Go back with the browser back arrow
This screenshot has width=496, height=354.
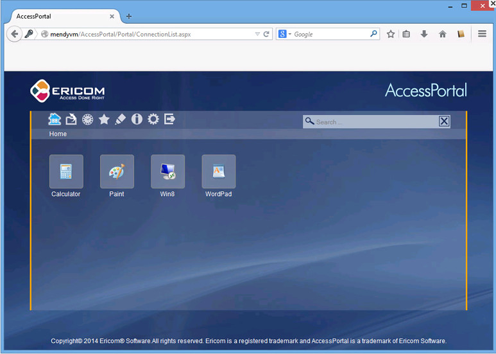point(14,34)
